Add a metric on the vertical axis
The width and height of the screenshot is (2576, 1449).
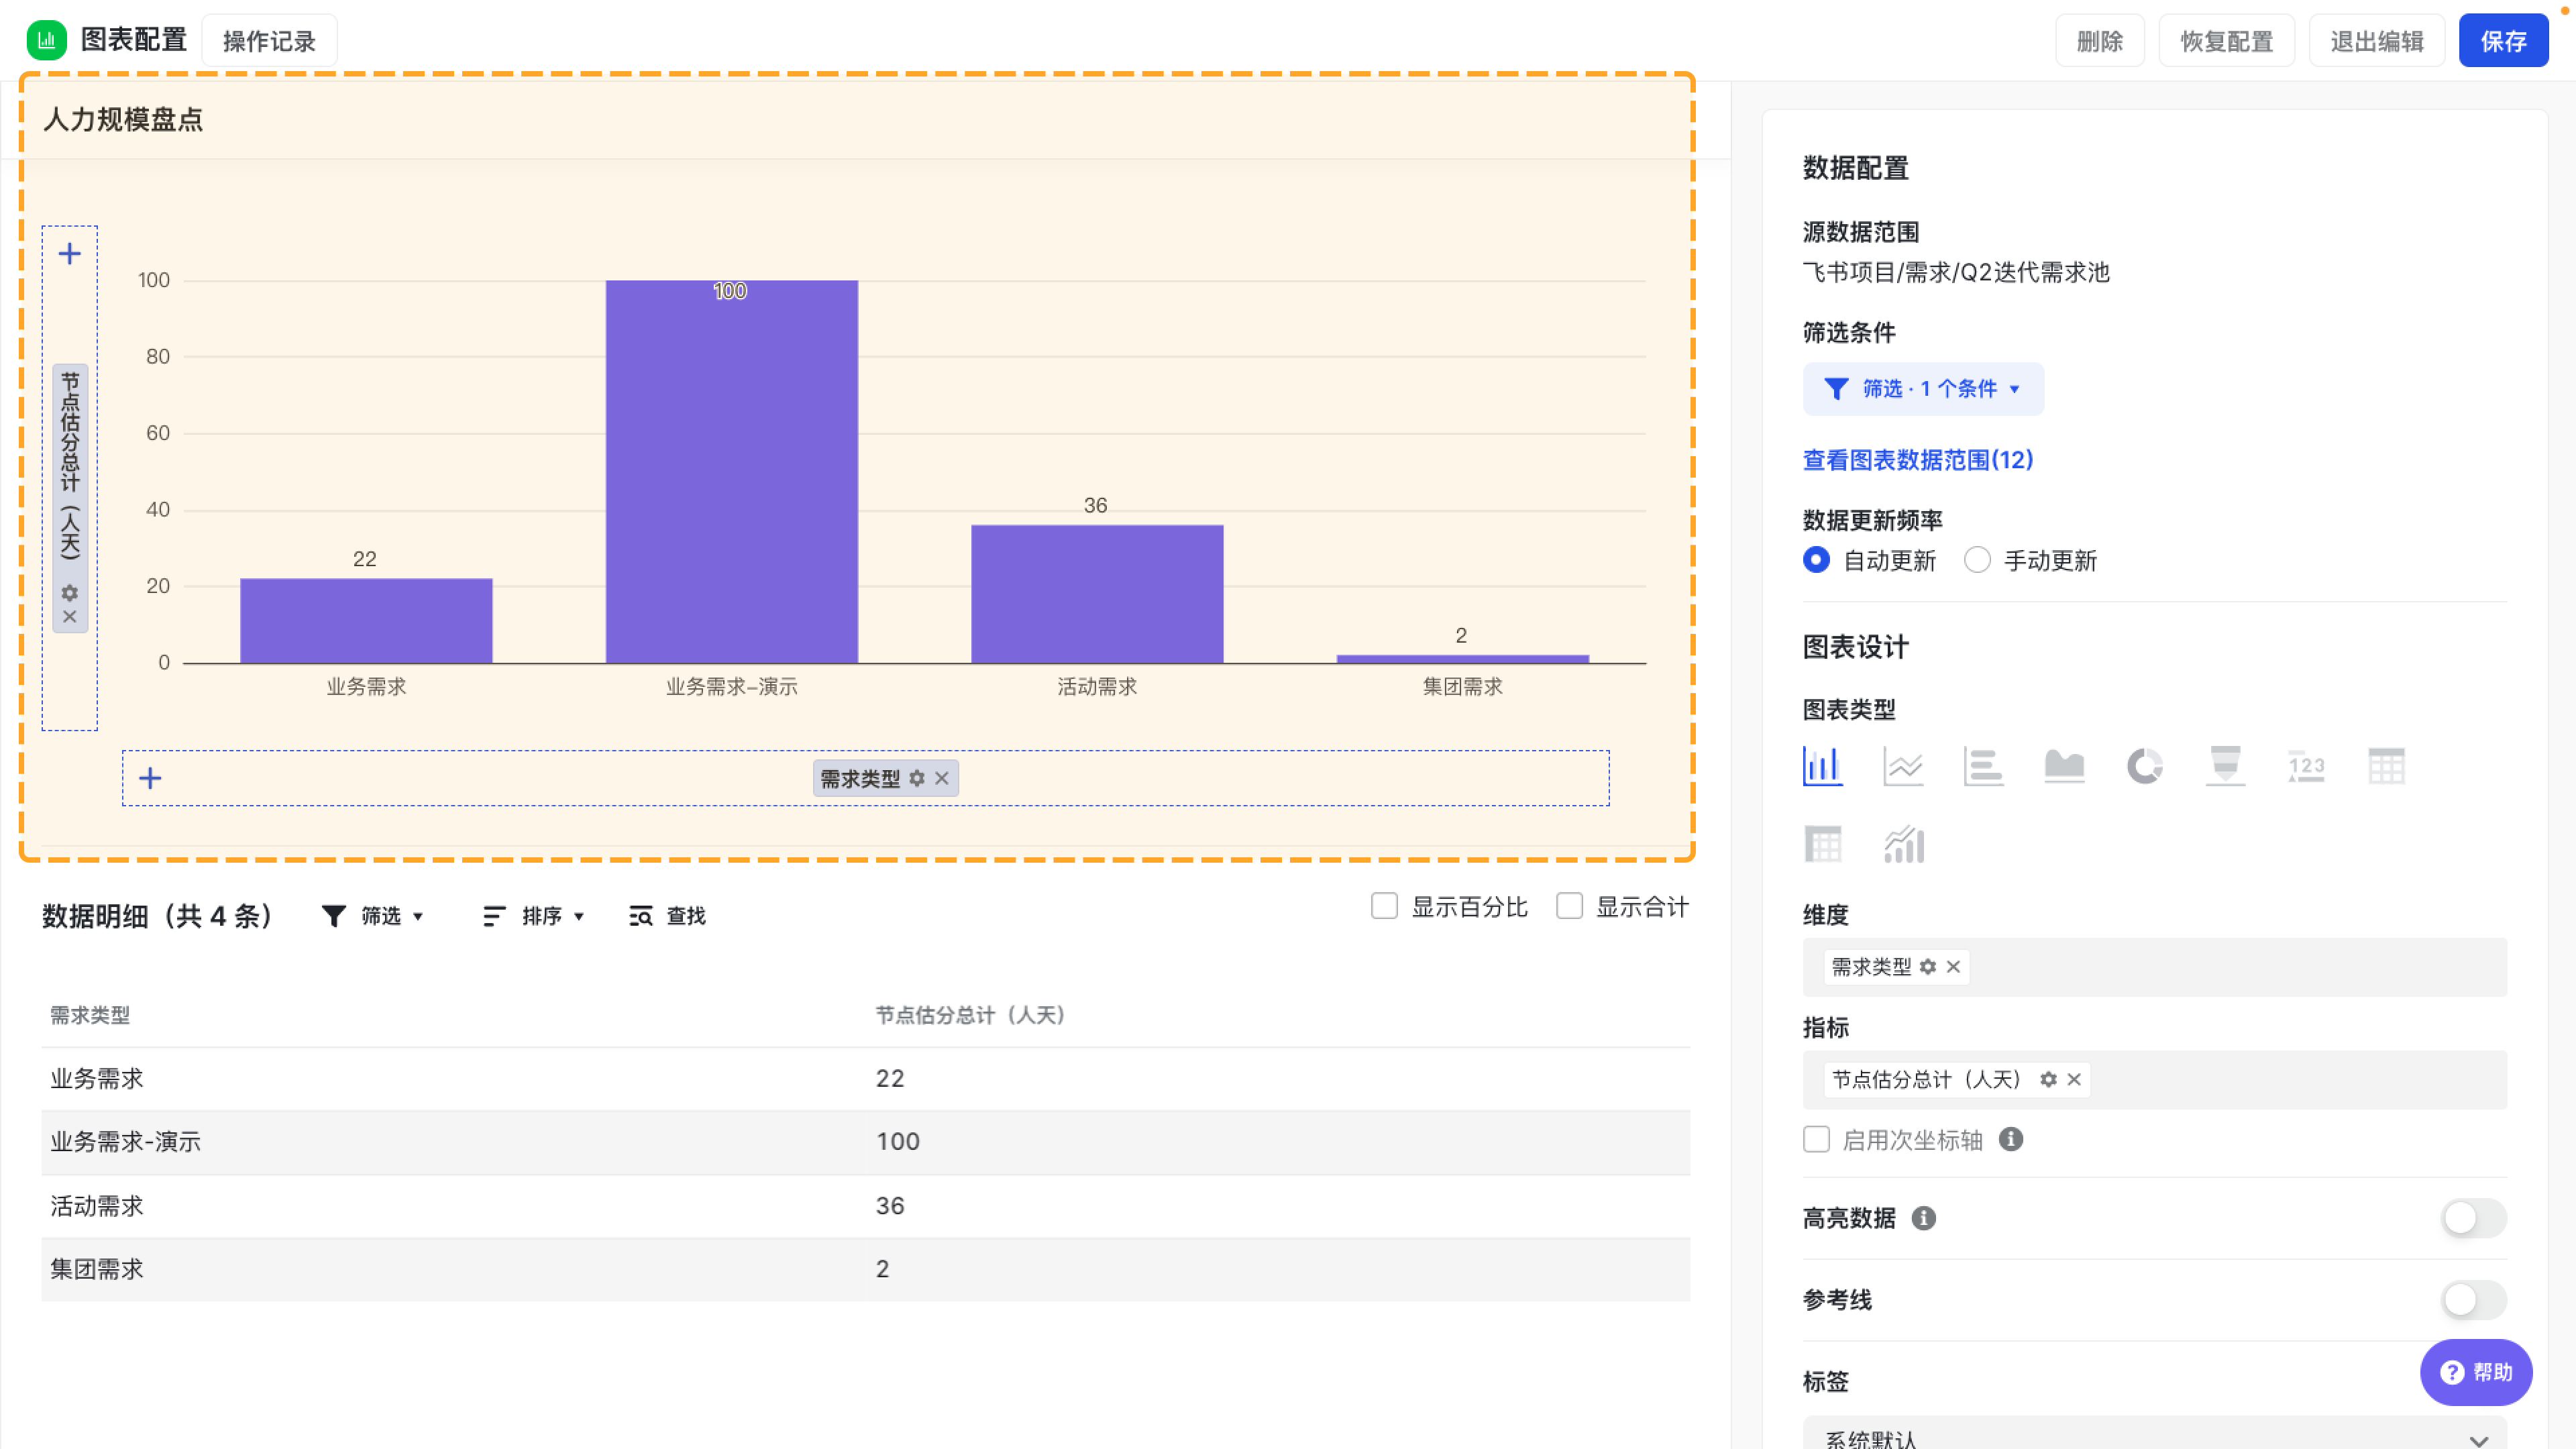point(69,254)
